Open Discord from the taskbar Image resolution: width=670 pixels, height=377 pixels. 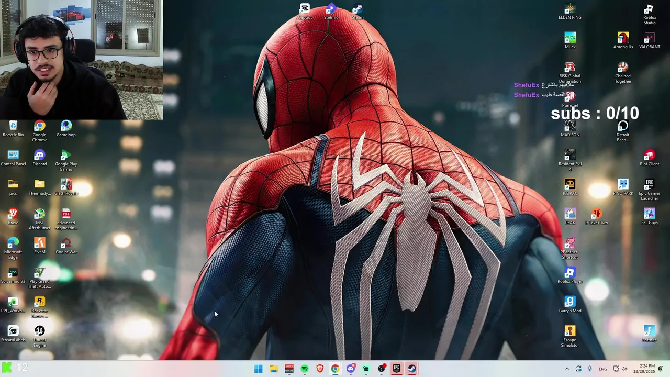click(x=351, y=369)
